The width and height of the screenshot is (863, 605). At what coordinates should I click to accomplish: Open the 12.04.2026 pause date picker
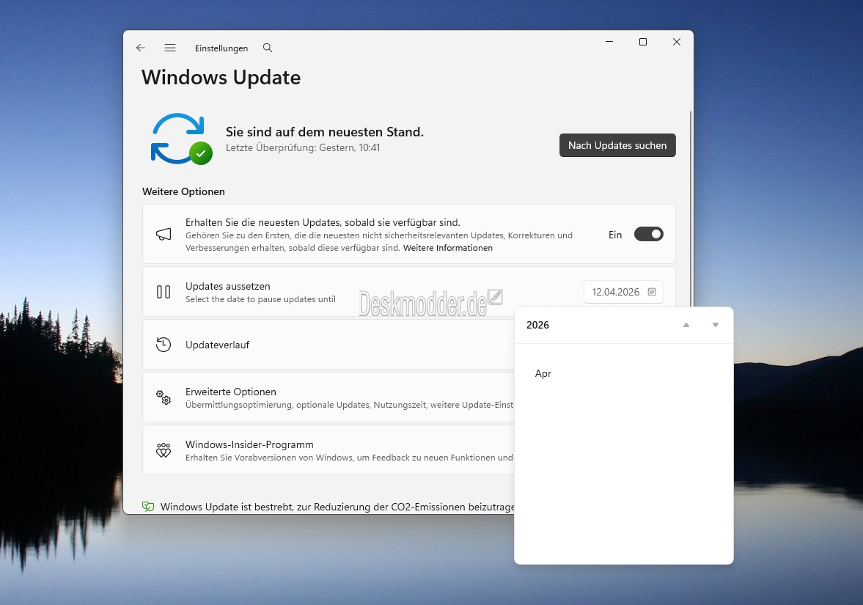[x=616, y=292]
